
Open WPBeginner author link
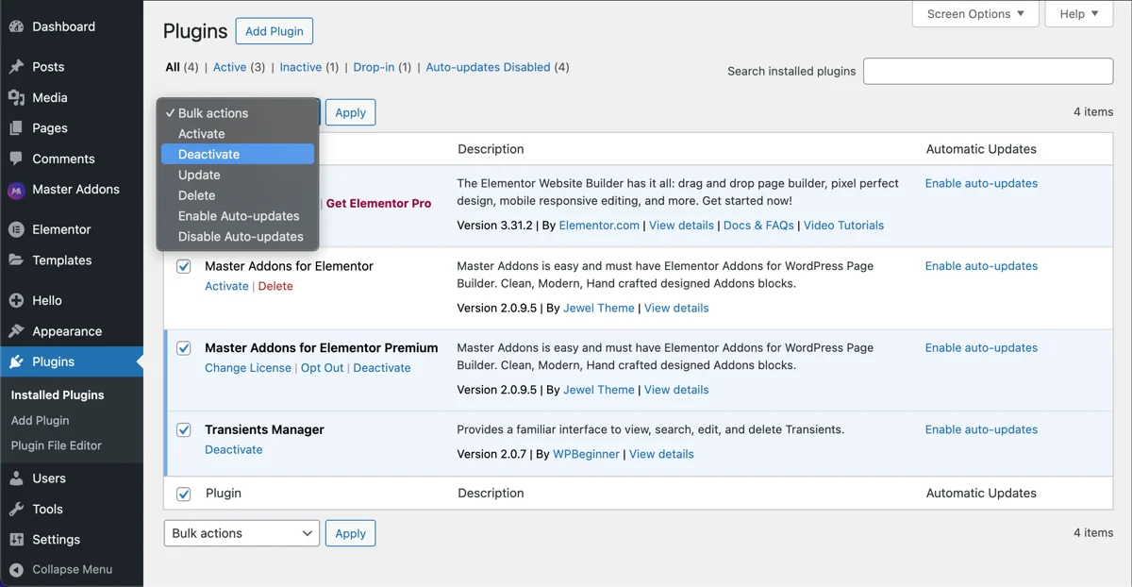[x=586, y=454]
